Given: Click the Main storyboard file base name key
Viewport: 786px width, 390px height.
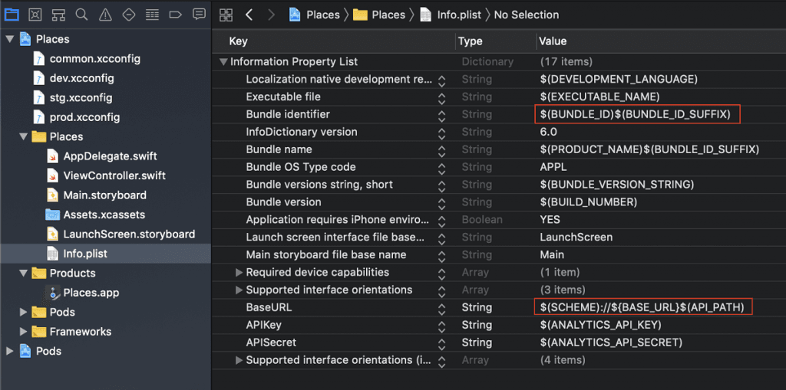Looking at the screenshot, I should [325, 255].
